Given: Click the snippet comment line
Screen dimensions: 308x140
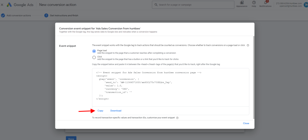Looking at the screenshot, I should 149,73.
